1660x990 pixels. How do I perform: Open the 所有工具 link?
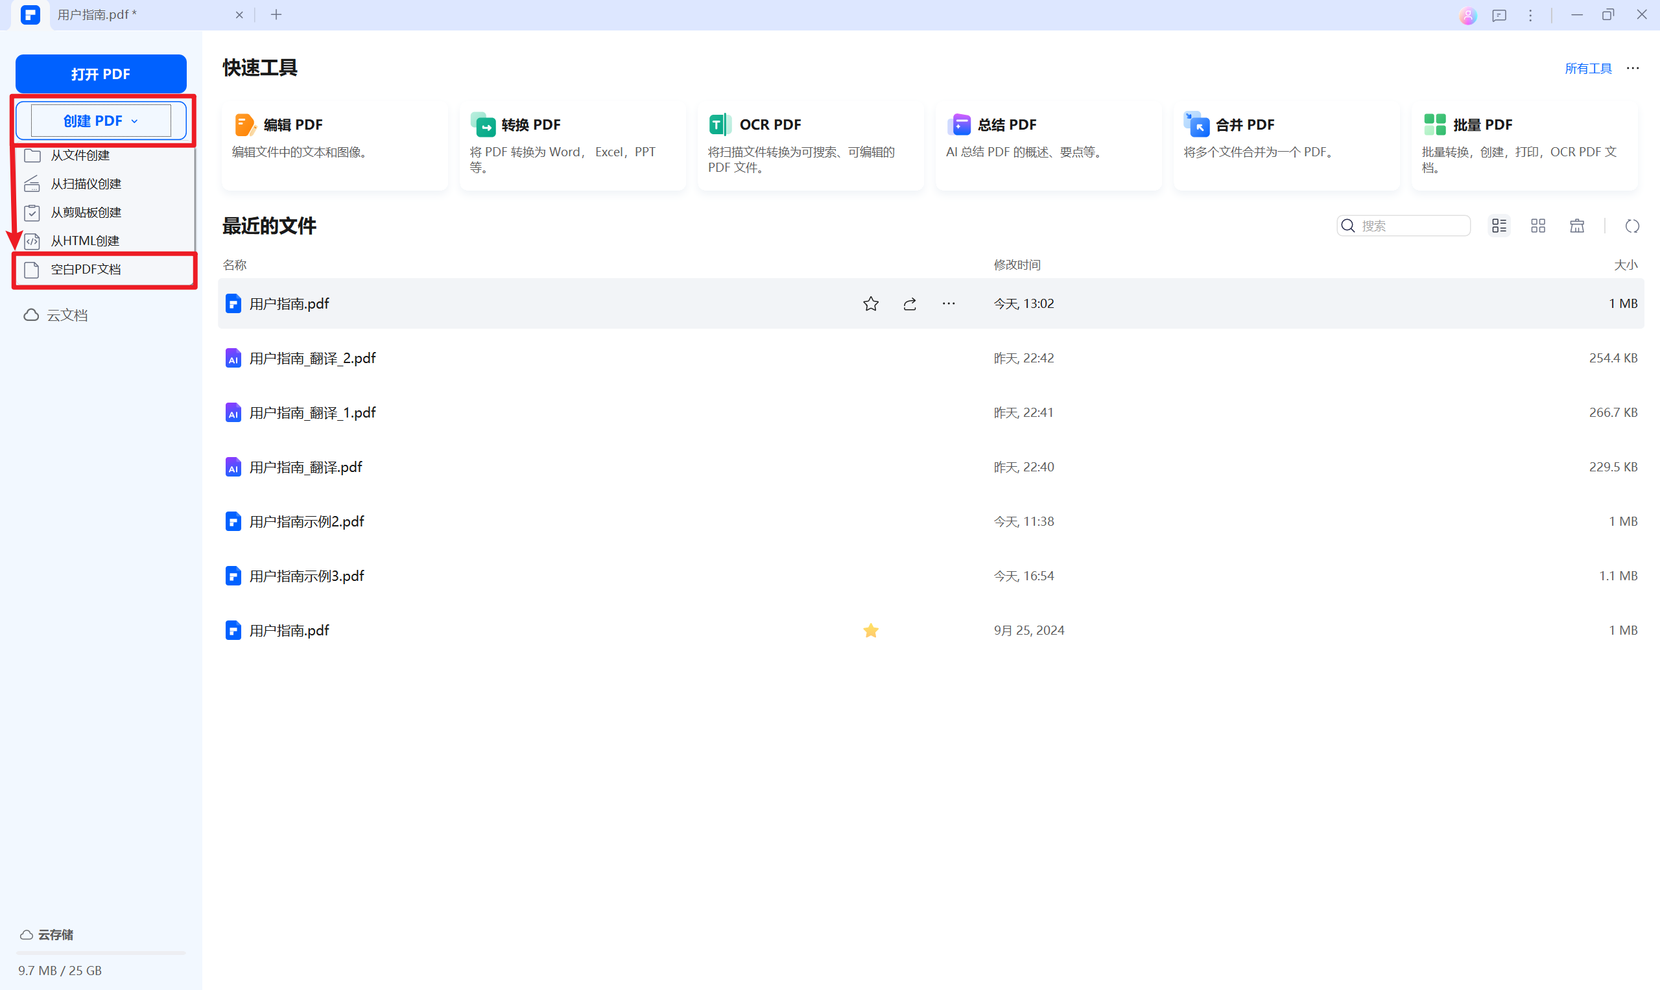1587,69
